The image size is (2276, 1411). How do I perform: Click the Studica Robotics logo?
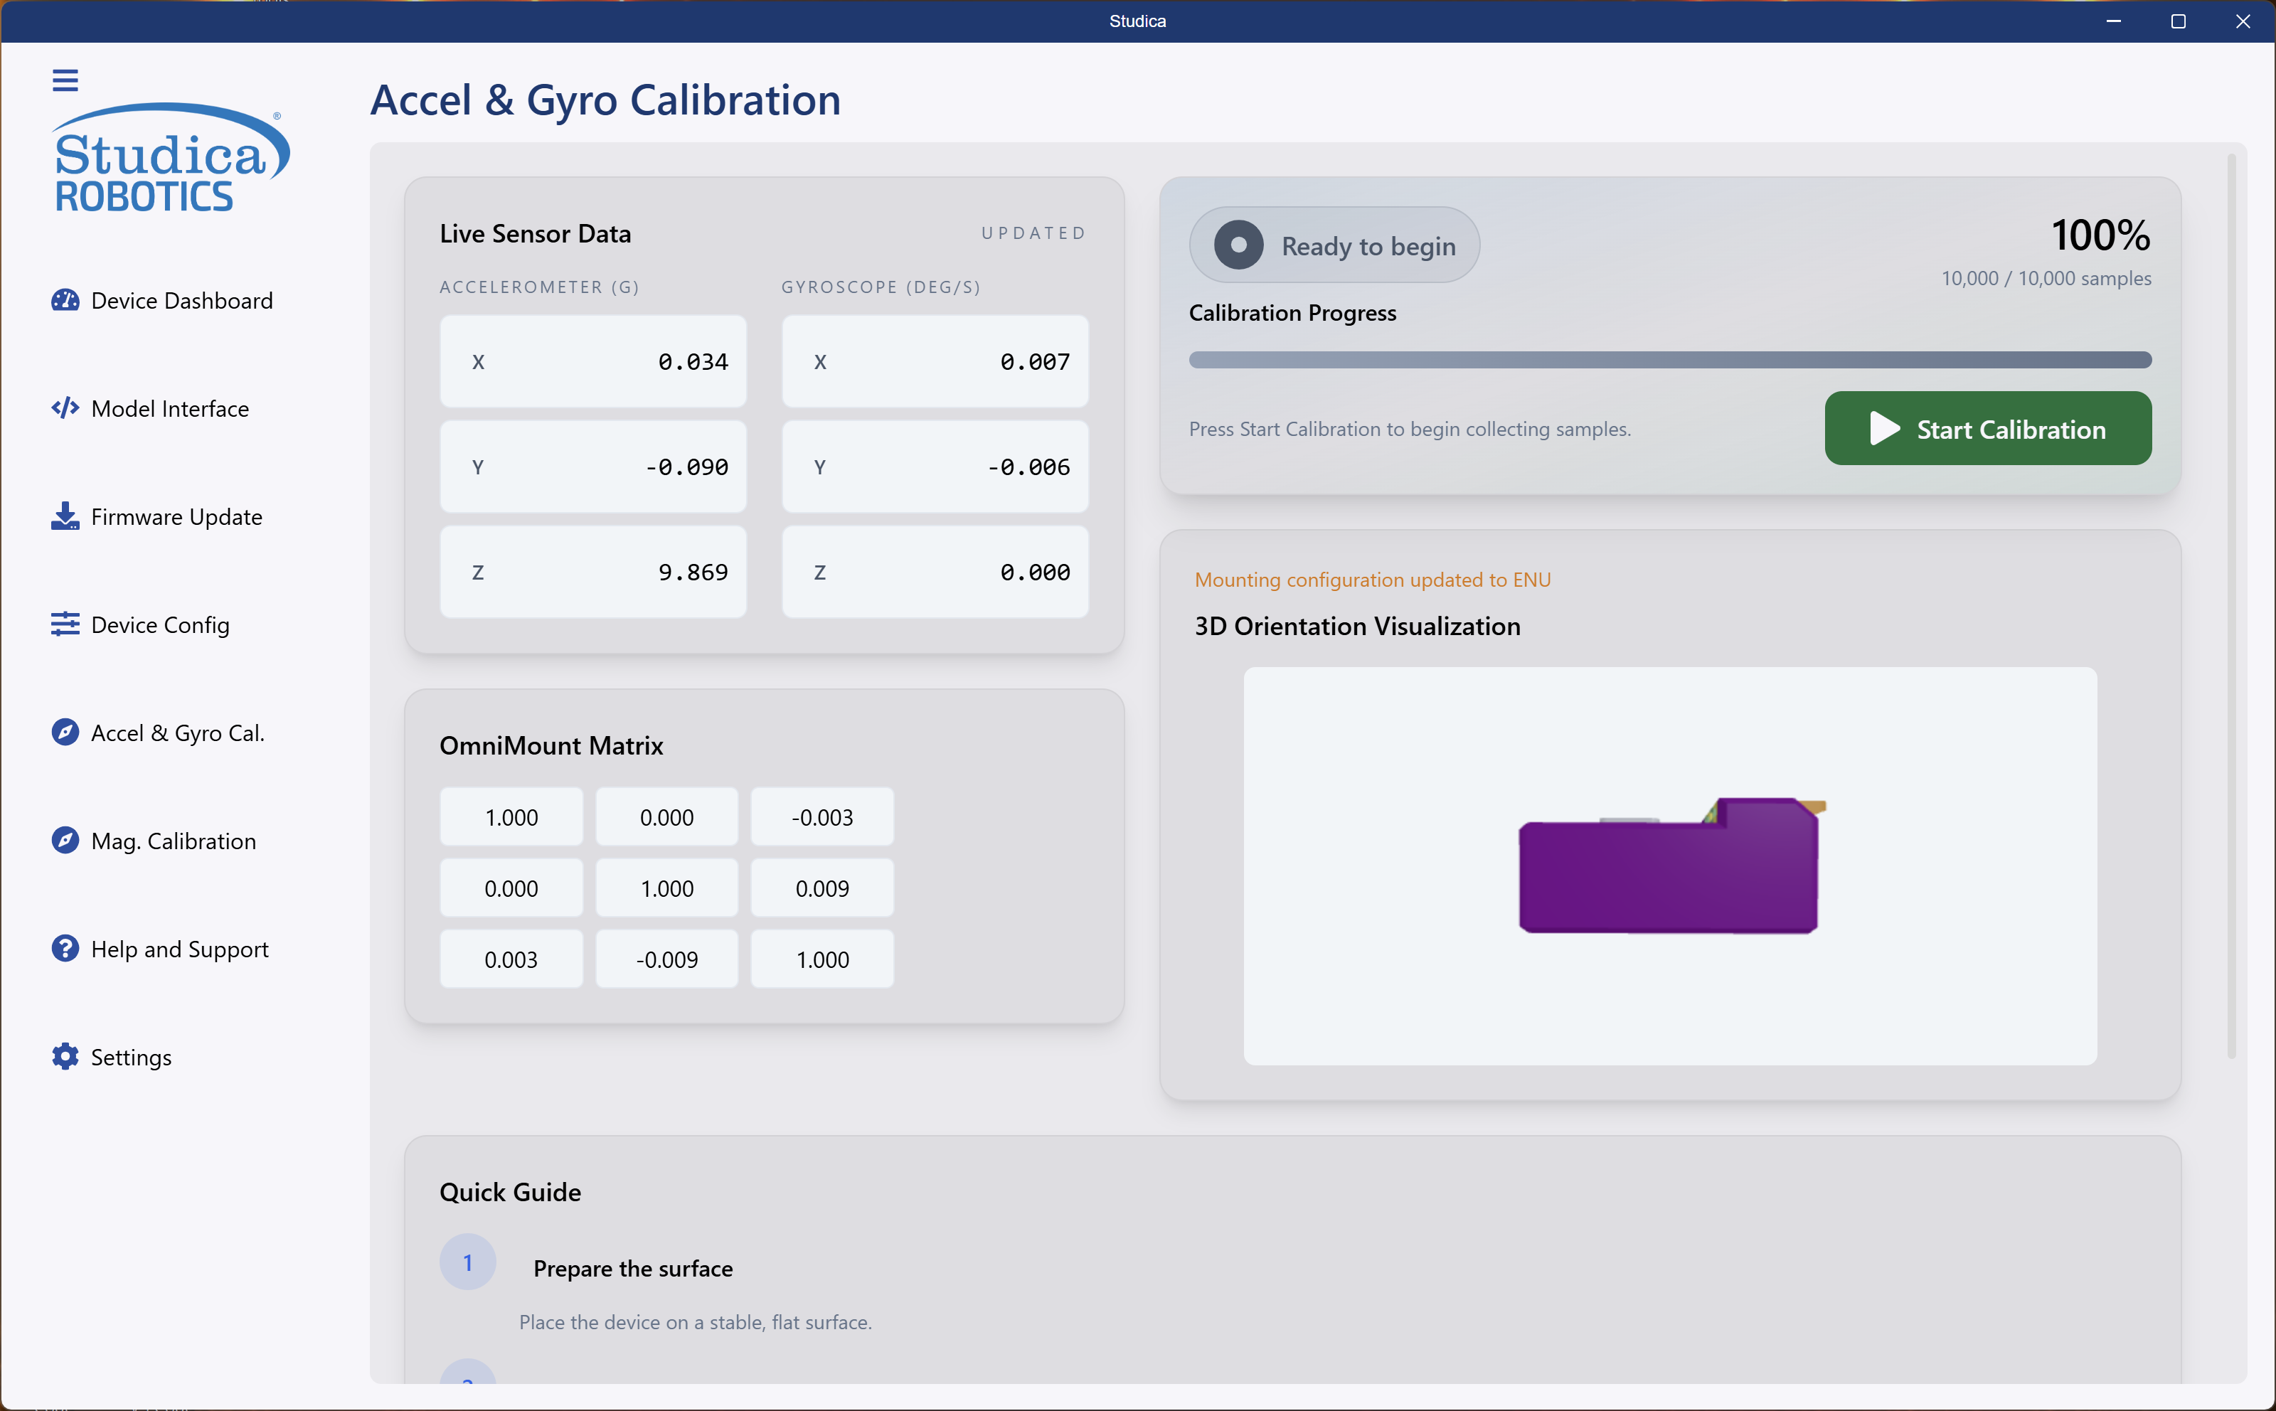171,158
